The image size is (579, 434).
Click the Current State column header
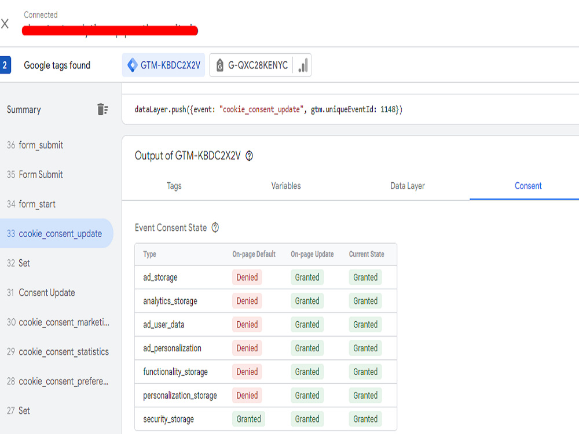point(367,254)
